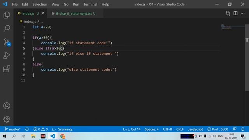This screenshot has width=249, height=140.
Task: Open the Extensions view
Action: (7, 69)
